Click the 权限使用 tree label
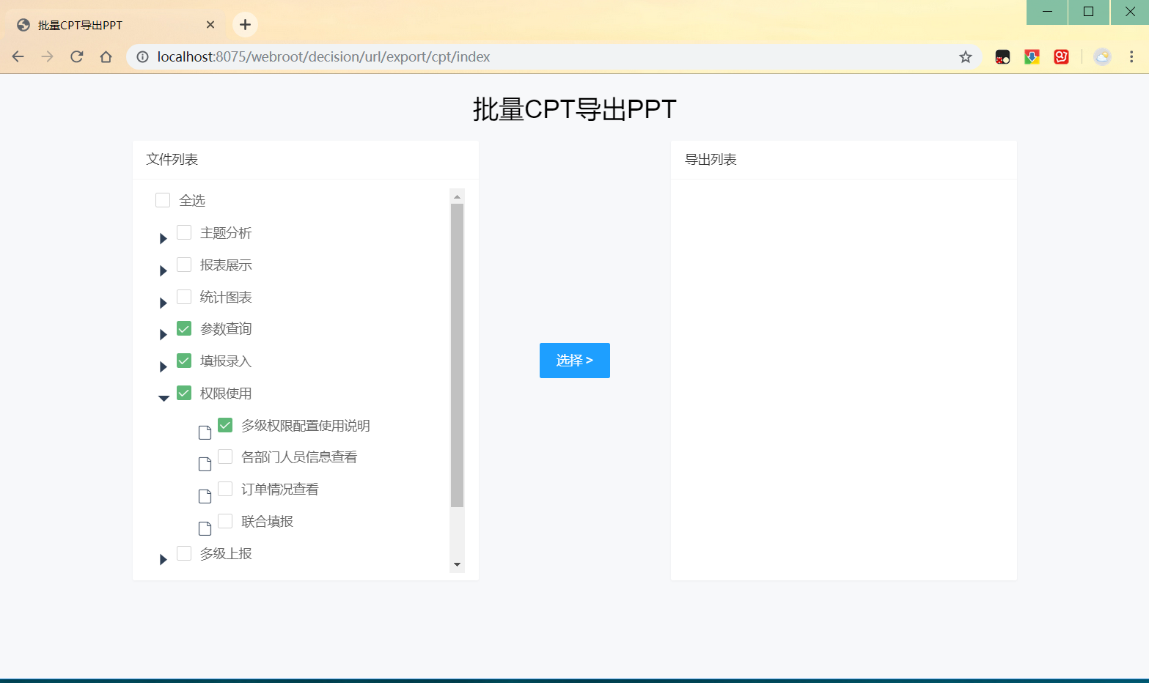This screenshot has height=683, width=1149. point(226,394)
